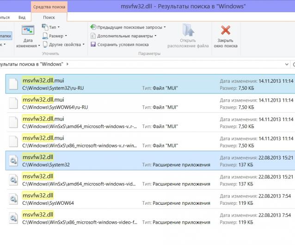
Task: Click size 119 КБ in SysWOW64 row
Action: (246, 203)
